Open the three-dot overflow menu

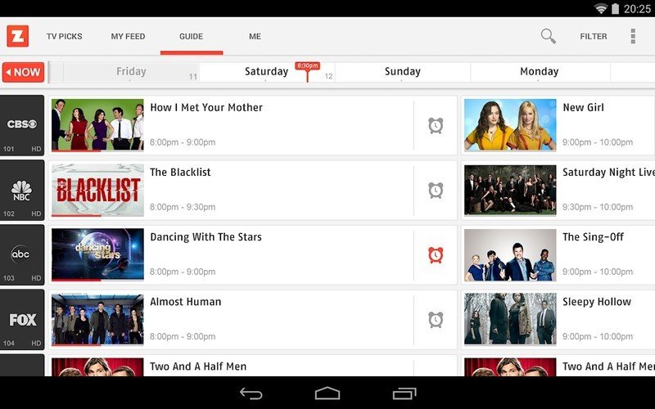(x=633, y=36)
